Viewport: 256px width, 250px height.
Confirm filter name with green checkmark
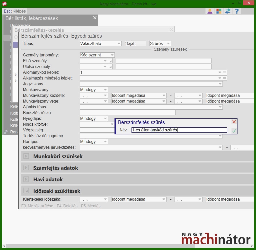coord(234,131)
